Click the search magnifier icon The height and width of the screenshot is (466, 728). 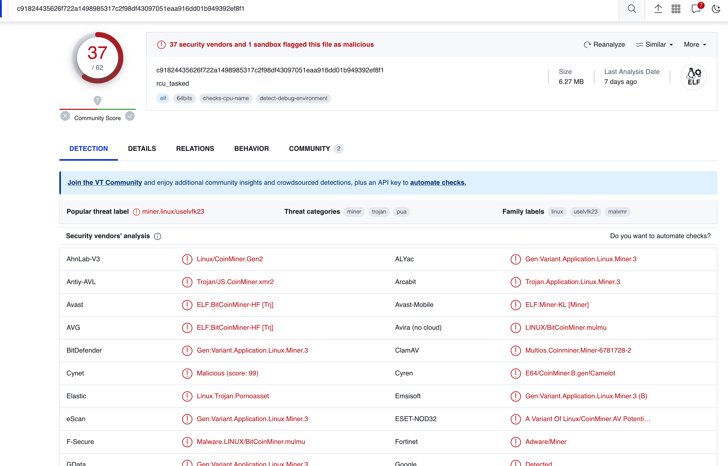tap(632, 9)
